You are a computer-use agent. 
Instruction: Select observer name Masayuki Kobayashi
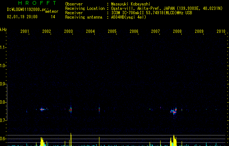coord(131,4)
